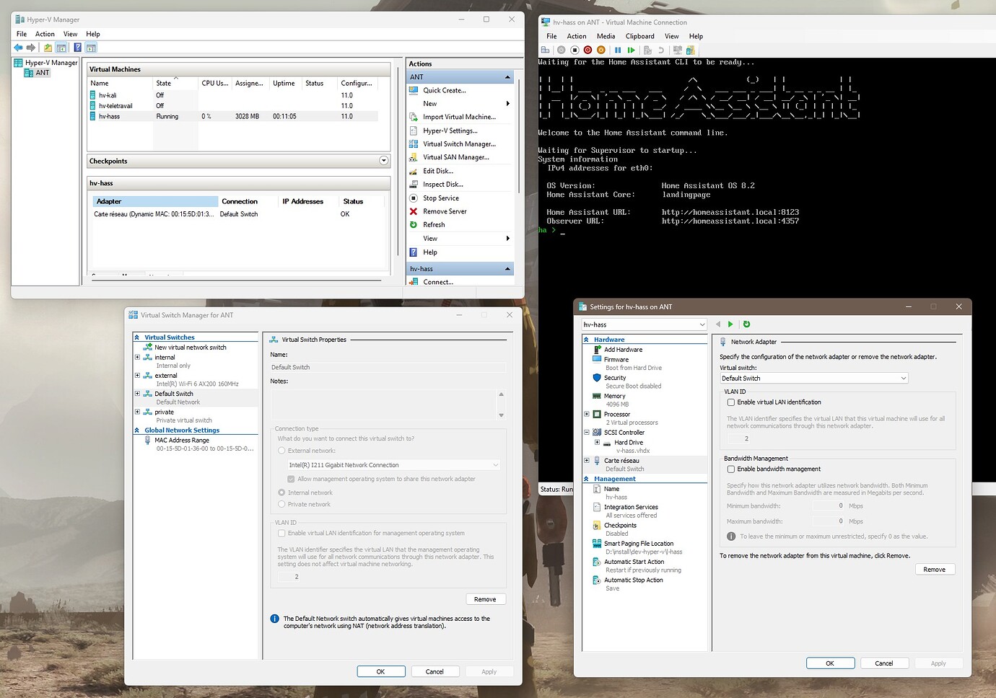
Task: Click the Turn Off icon in VM Connection toolbar
Action: click(x=574, y=50)
